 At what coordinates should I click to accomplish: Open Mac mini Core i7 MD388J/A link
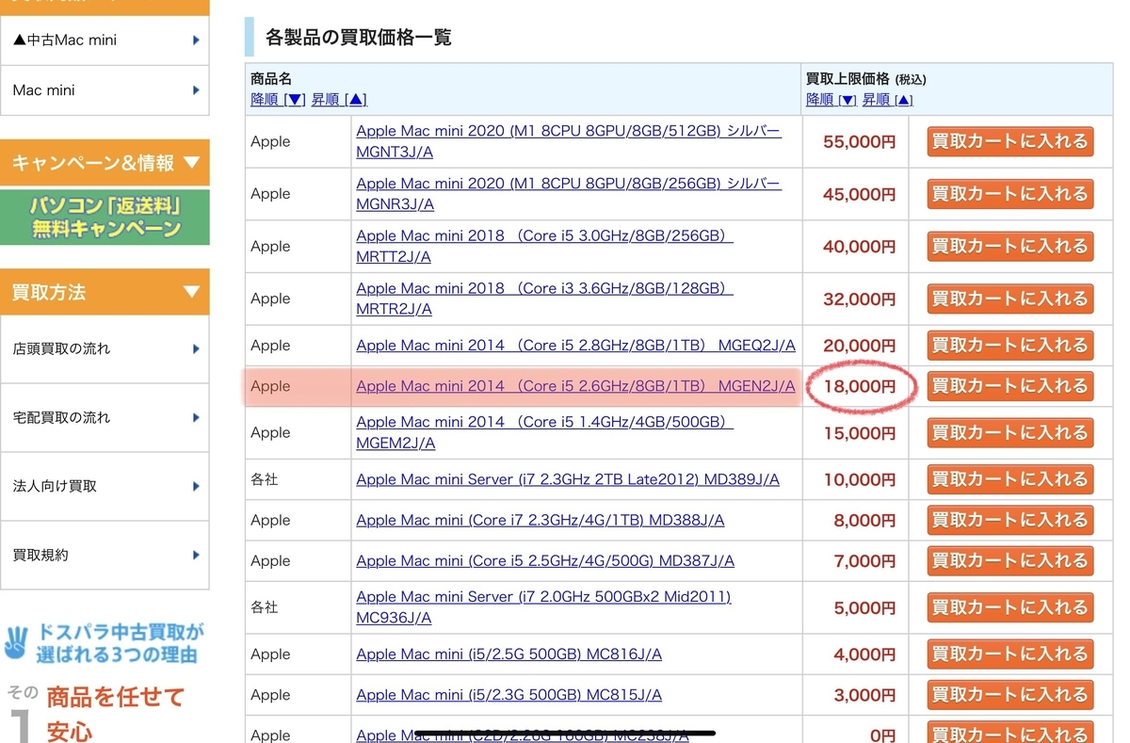541,520
